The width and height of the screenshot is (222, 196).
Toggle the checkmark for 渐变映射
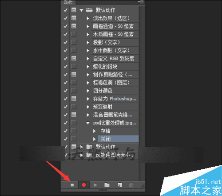(65, 107)
